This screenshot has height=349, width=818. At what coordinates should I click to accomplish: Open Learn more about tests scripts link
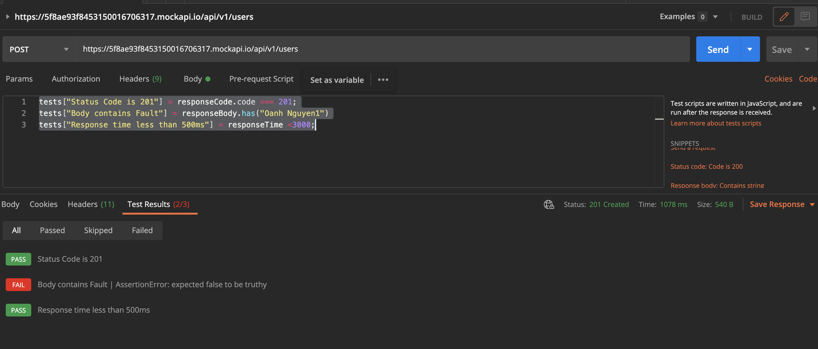[x=715, y=123]
